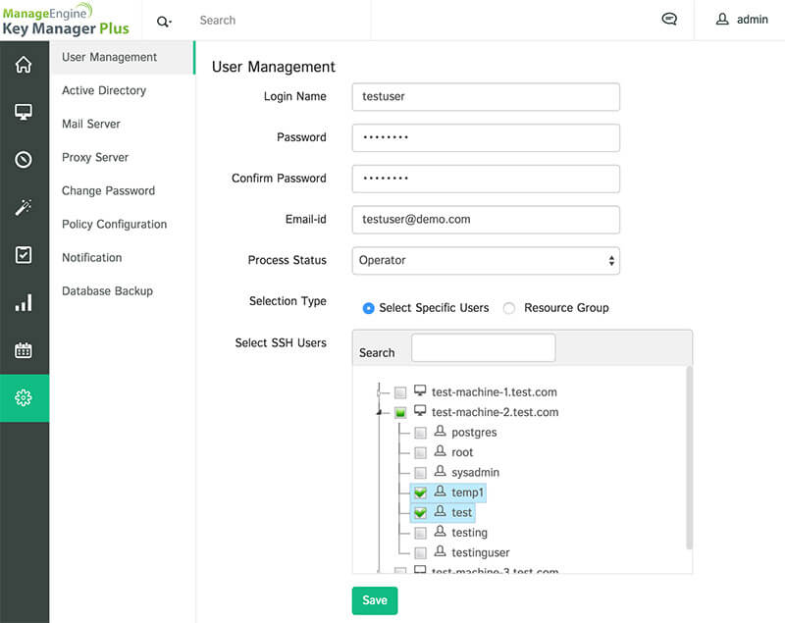785x623 pixels.
Task: Click the testinguser user icon
Action: 440,551
